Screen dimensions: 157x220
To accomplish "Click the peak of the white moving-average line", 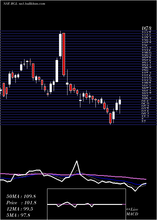I will [77, 161].
